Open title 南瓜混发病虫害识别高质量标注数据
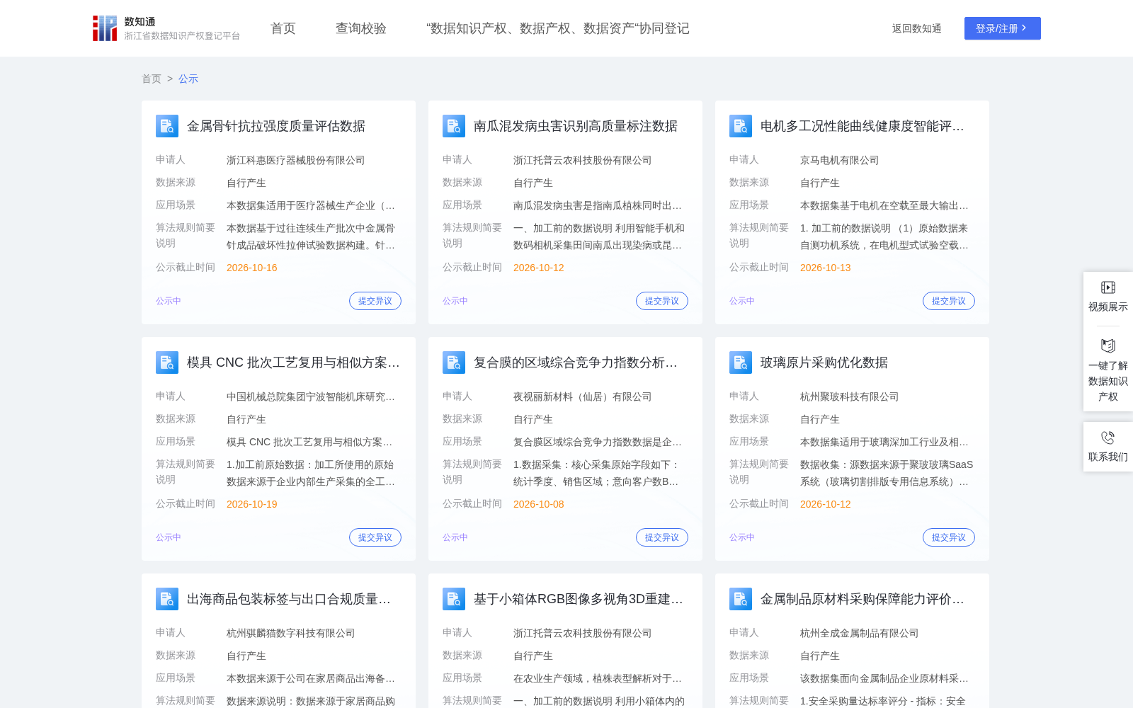 (x=576, y=126)
